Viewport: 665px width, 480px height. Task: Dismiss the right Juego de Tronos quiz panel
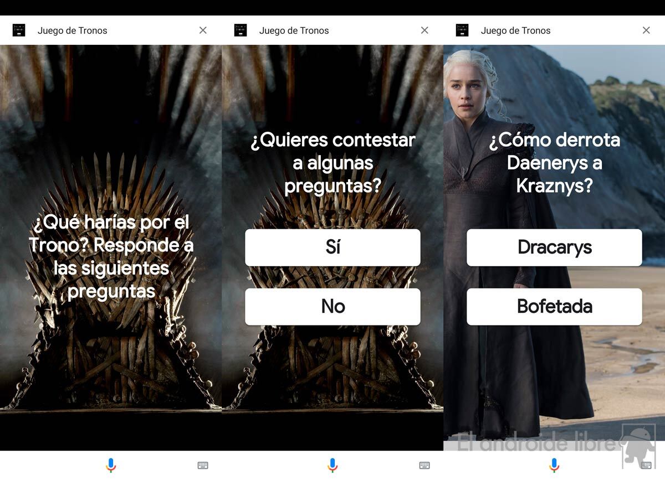[646, 30]
